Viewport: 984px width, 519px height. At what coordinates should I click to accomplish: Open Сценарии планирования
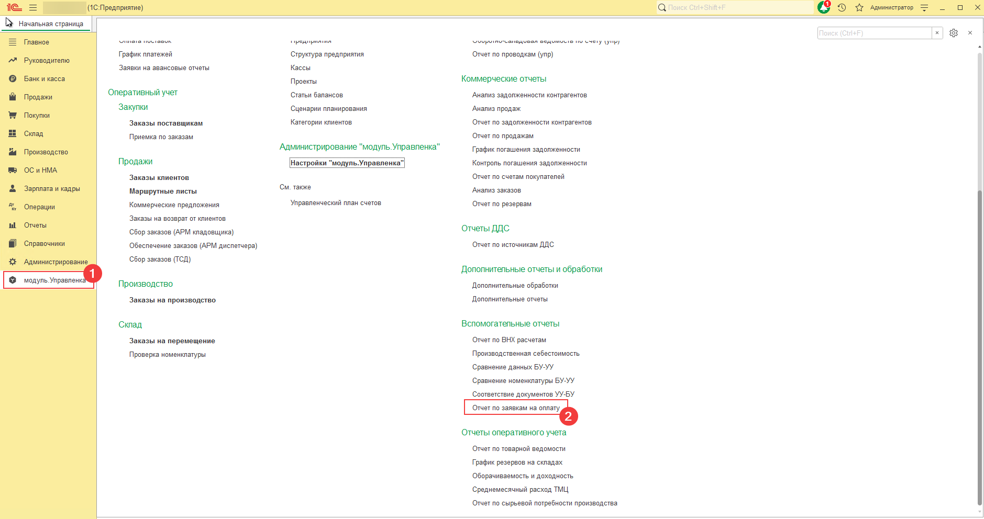(329, 109)
